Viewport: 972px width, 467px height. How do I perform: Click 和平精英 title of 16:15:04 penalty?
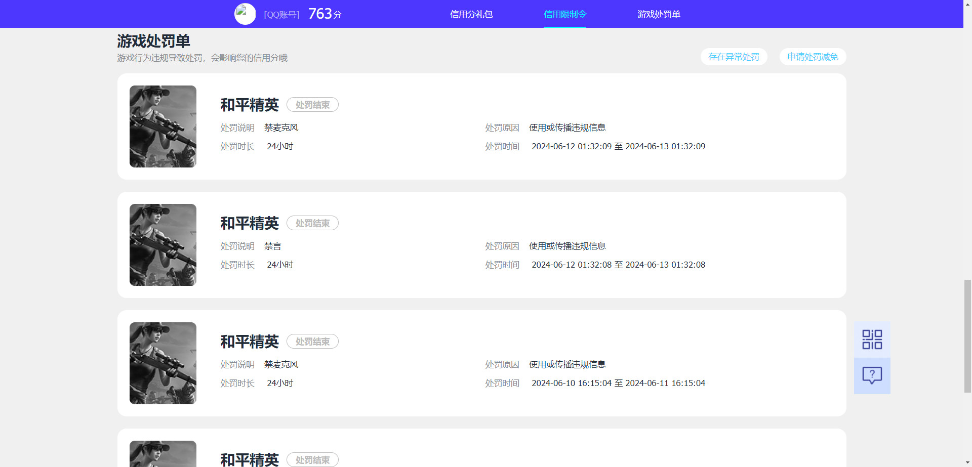tap(250, 342)
